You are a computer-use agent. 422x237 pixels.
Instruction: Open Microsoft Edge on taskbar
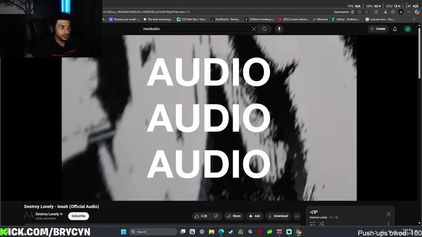tap(221, 232)
